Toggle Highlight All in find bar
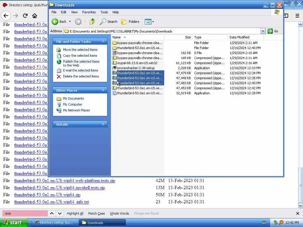Image resolution: width=303 pixels, height=227 pixels. point(75,213)
